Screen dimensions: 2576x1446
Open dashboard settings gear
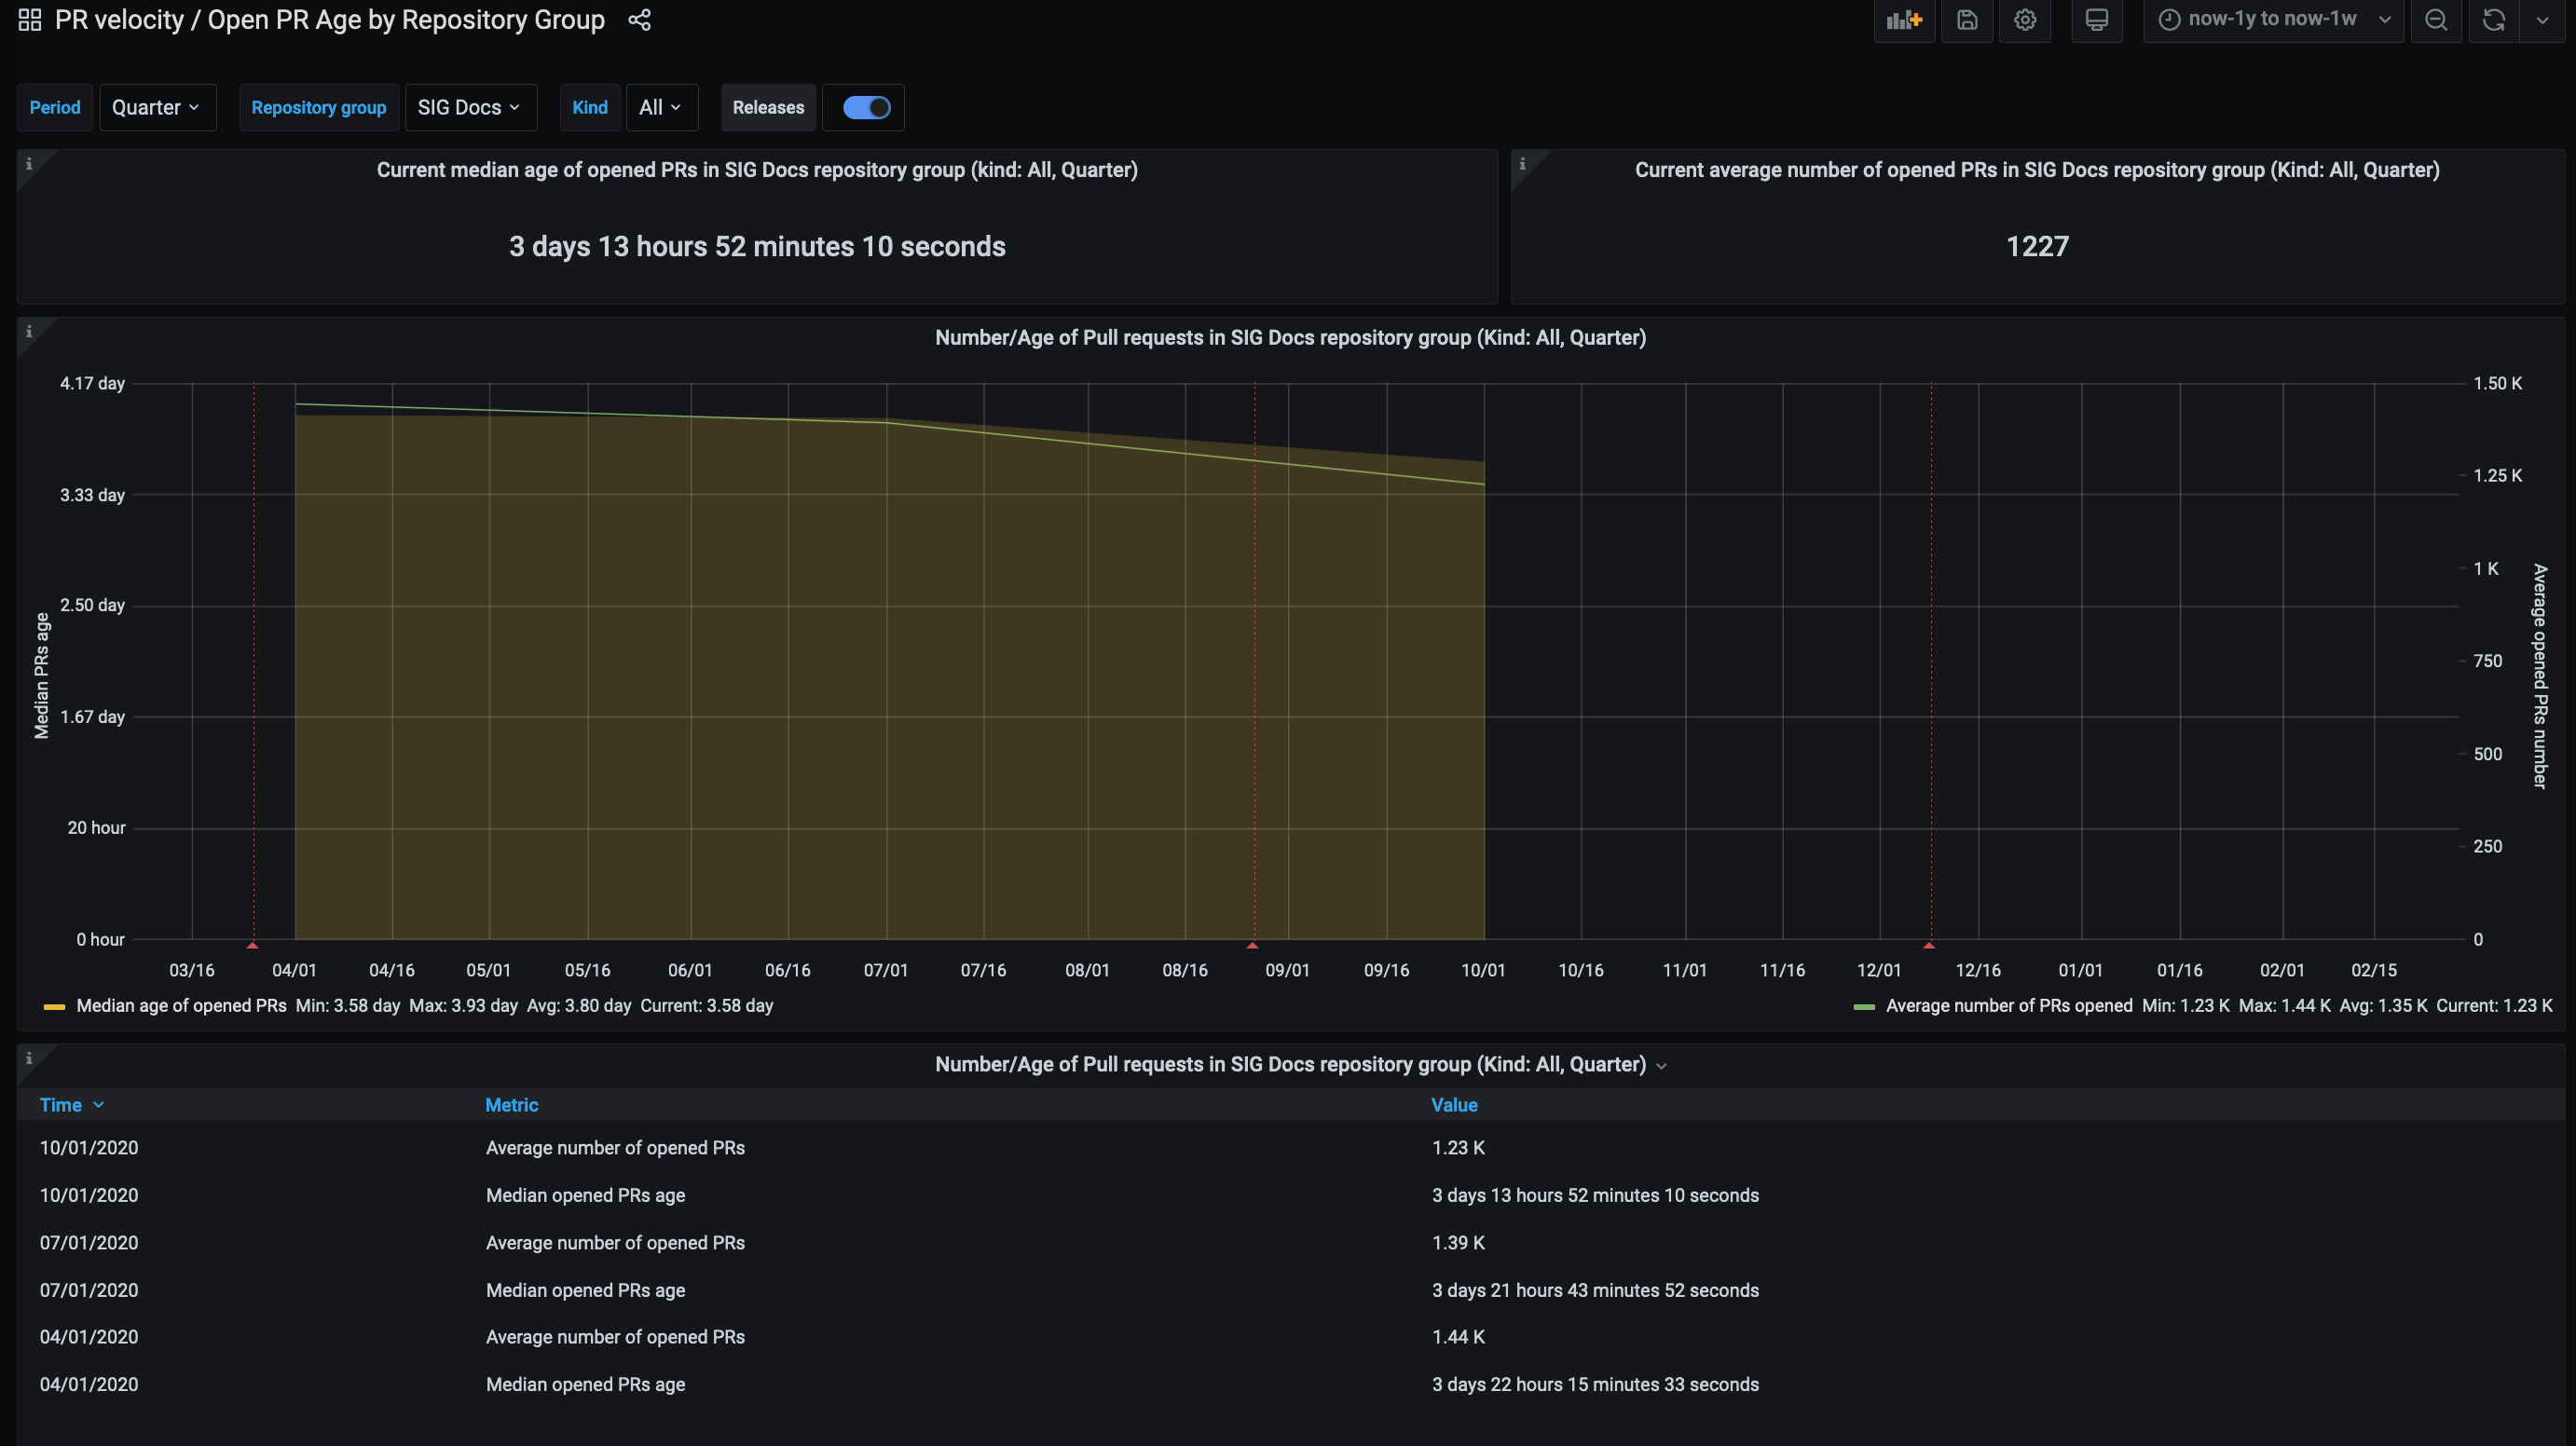[2025, 20]
